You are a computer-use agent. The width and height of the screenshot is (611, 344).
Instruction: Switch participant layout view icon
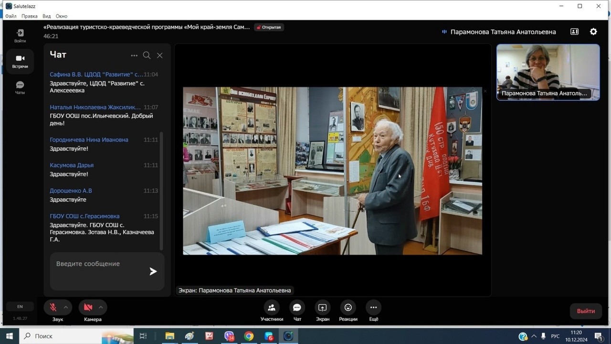point(574,32)
